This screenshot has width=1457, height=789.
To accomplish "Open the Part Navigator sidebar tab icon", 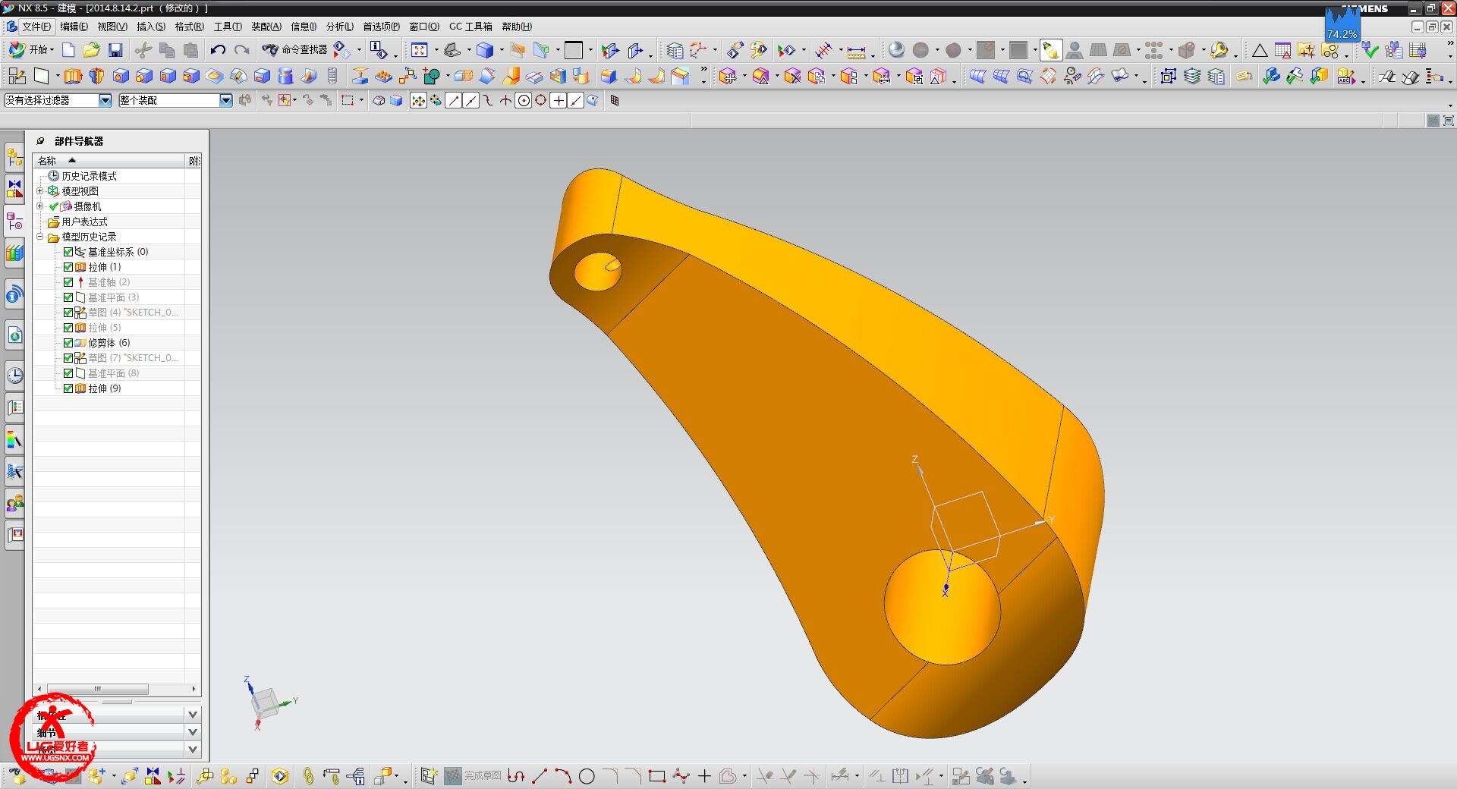I will tap(14, 221).
